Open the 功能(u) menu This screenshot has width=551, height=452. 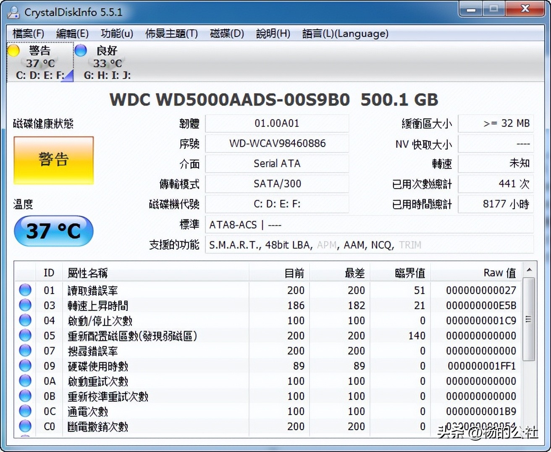[117, 34]
